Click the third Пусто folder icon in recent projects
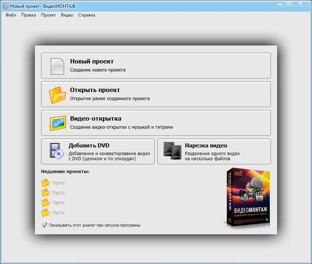Screen dimensions: 312x264 tap(46, 203)
